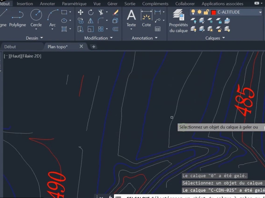Image resolution: width=265 pixels, height=198 pixels.
Task: Click the Move (Déplacer) tool icon
Action: [80, 13]
